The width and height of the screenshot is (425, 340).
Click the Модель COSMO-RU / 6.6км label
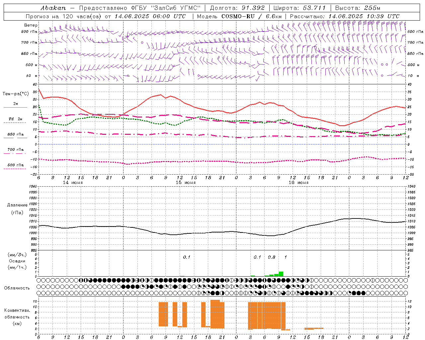point(239,16)
